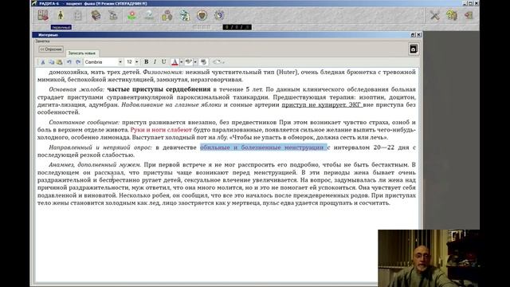
Task: Click italic 'Надавливание на глазные яблоки'
Action: pyautogui.click(x=171, y=104)
